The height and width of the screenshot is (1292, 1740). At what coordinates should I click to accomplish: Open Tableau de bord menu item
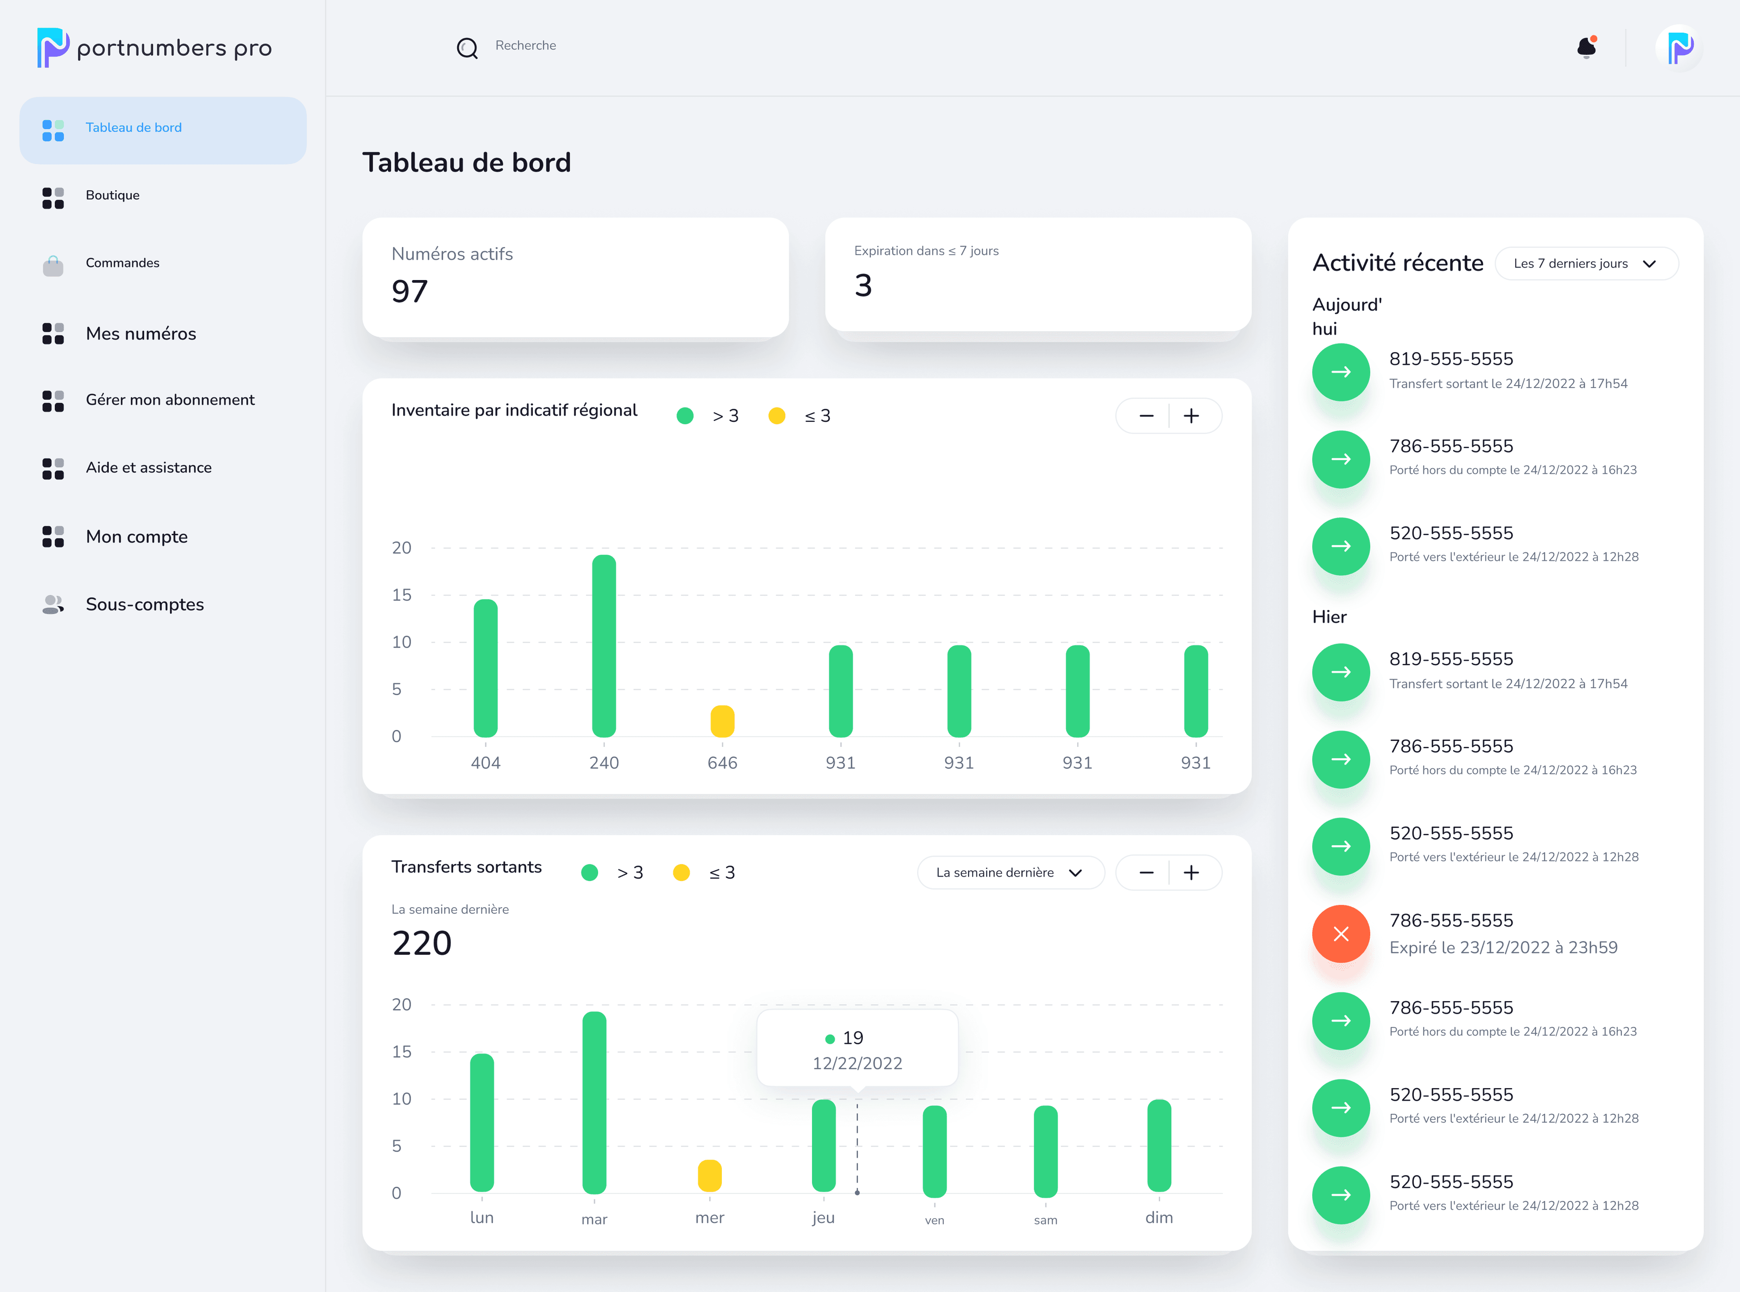(x=163, y=131)
